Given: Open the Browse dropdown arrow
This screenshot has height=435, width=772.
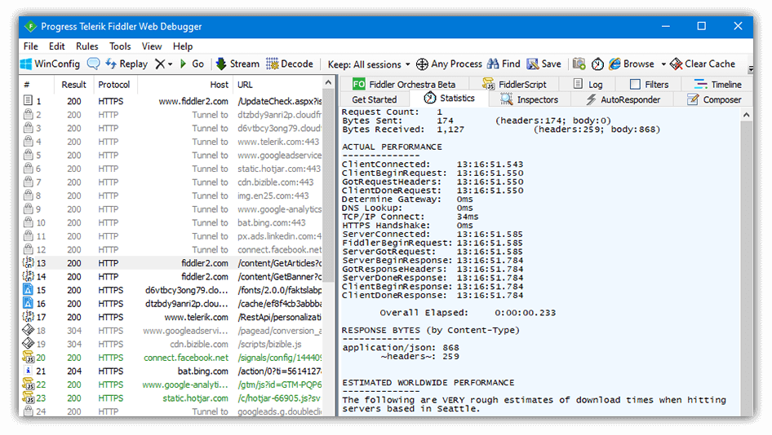Looking at the screenshot, I should [663, 64].
